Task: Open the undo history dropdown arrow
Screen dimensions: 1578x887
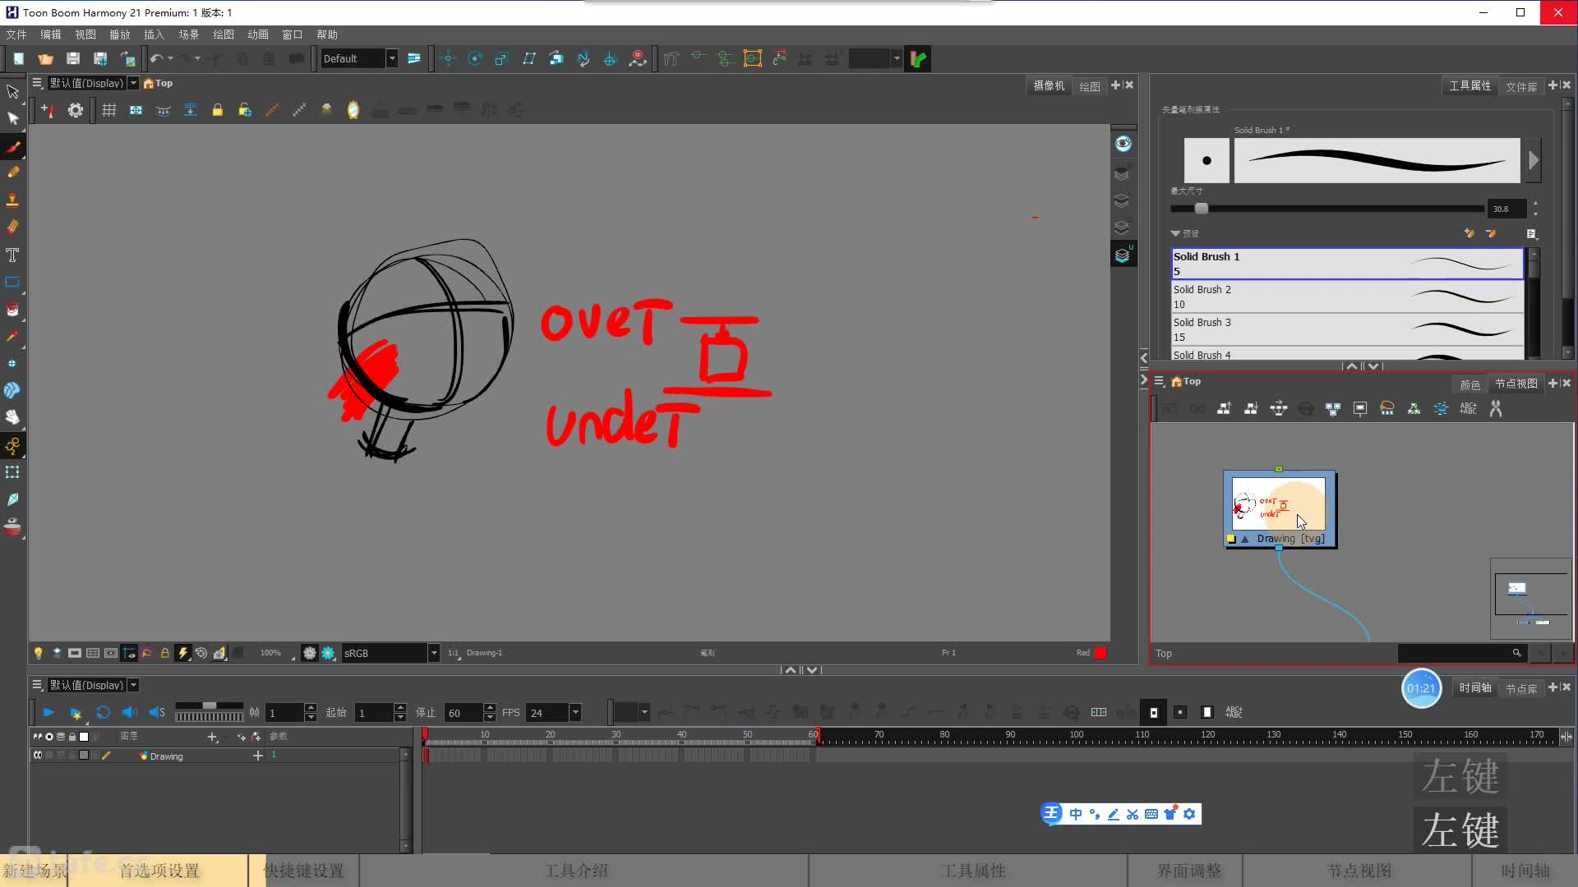Action: [170, 58]
